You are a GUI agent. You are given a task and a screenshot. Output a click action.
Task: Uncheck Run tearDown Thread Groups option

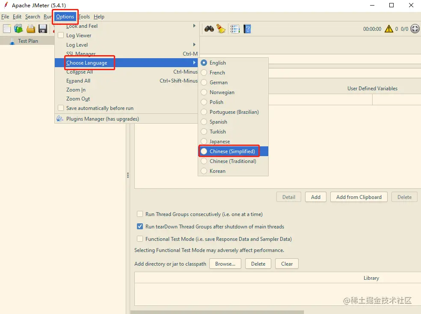[140, 226]
